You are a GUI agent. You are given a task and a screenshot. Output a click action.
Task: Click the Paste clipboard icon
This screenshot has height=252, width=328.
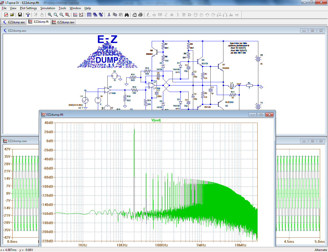click(121, 15)
